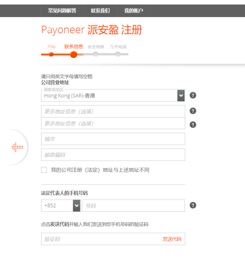Click the 联系信息 step circle on progress bar

pyautogui.click(x=74, y=54)
